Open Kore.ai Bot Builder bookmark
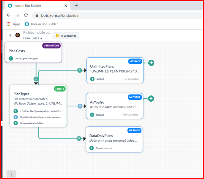This screenshot has height=179, width=204. [41, 24]
